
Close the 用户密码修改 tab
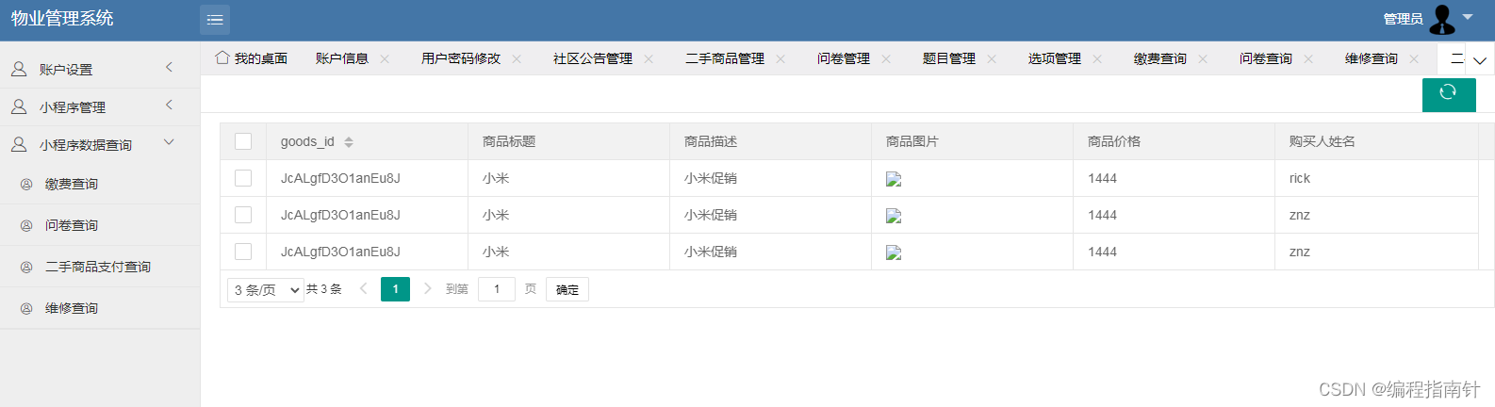517,58
